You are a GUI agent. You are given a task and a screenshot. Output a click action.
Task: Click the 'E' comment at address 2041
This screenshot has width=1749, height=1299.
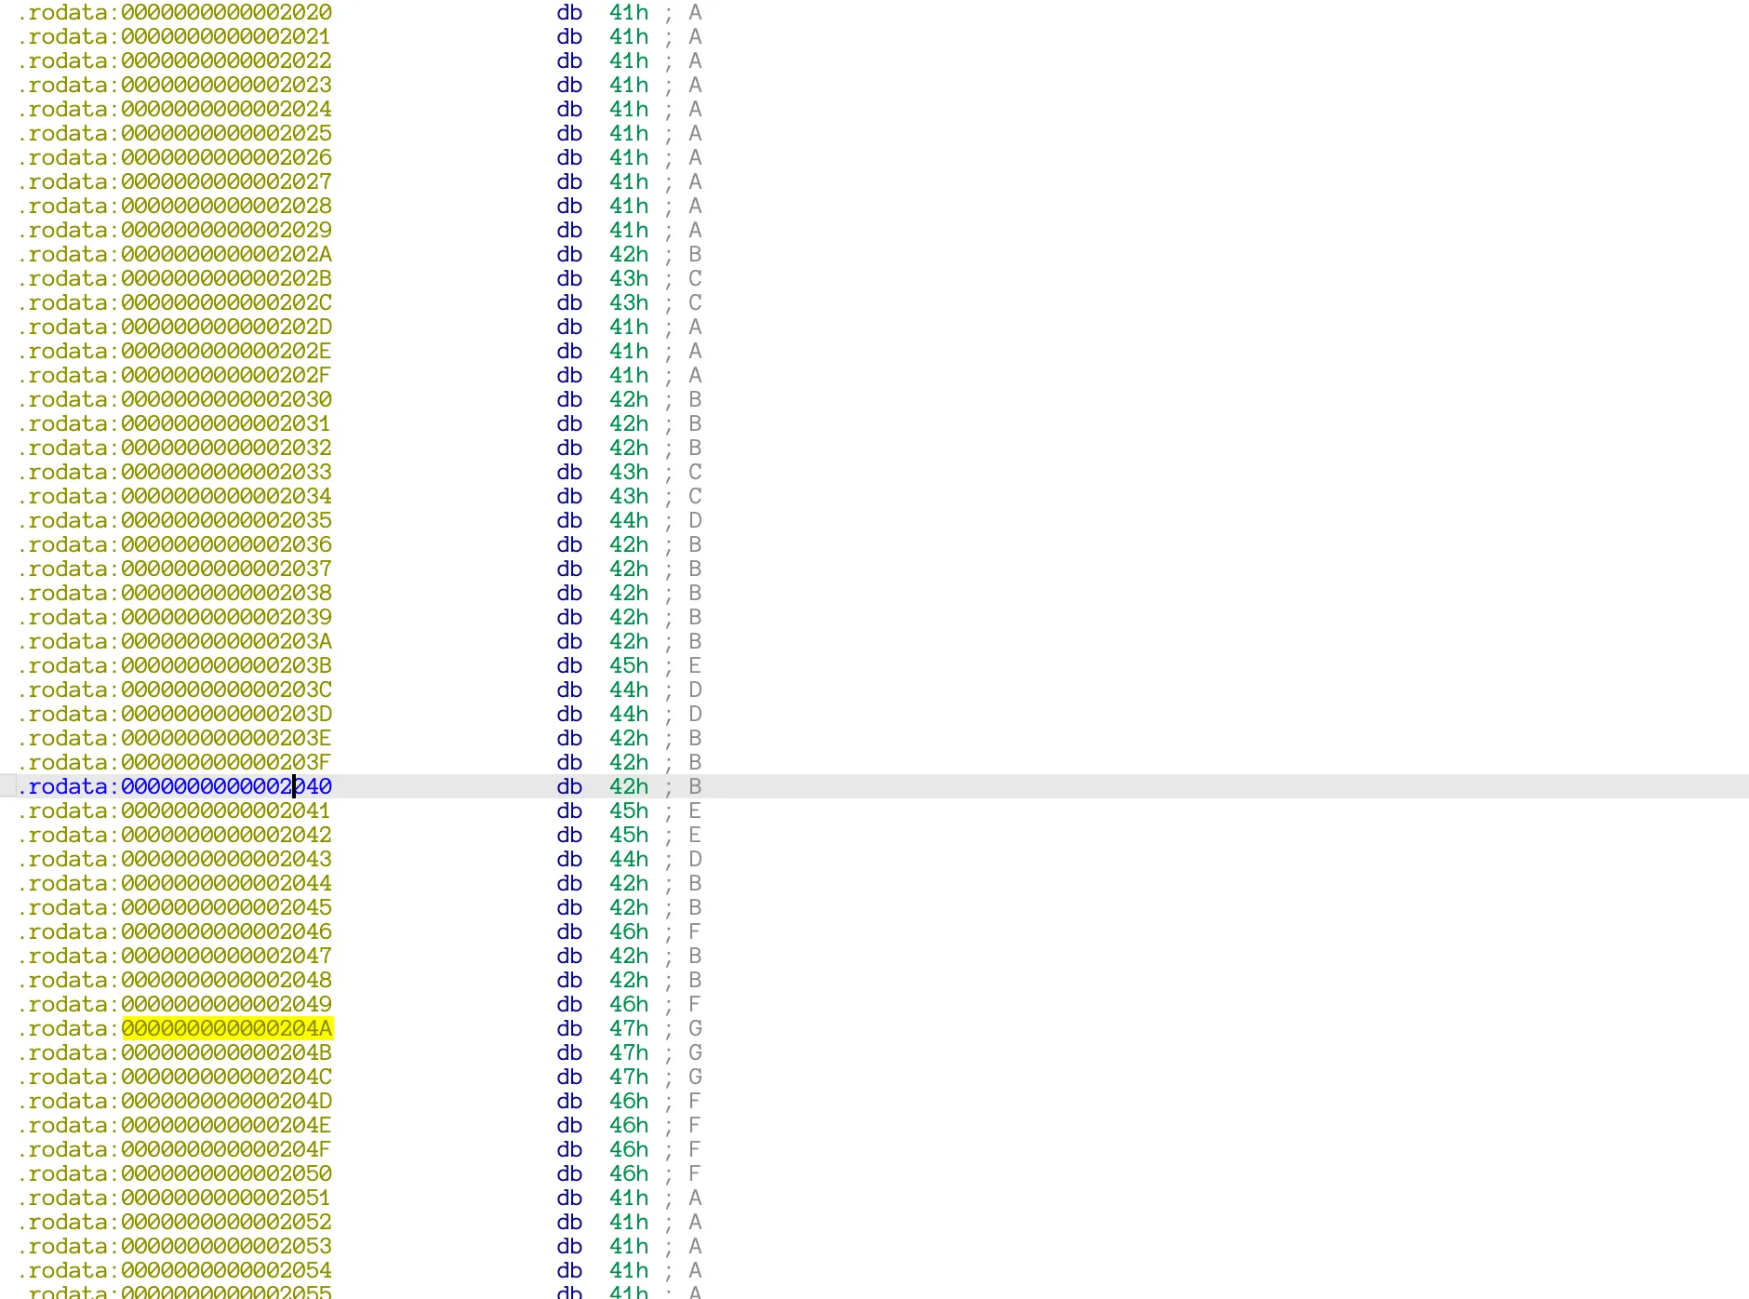(695, 810)
